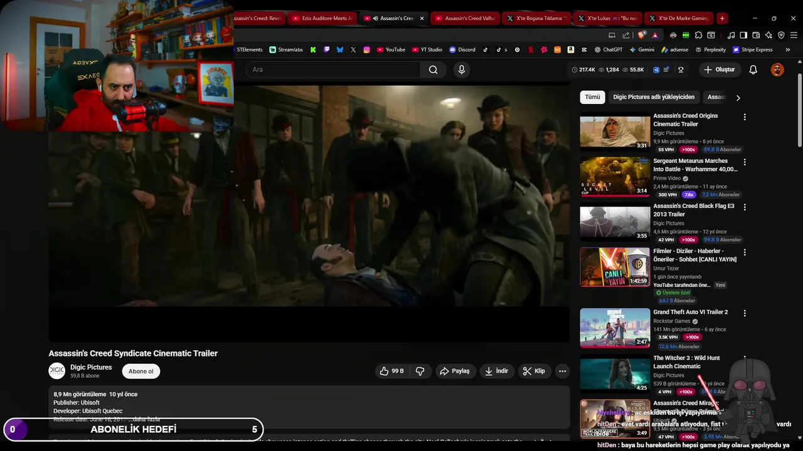The width and height of the screenshot is (803, 451).
Task: Open more actions menu under the video
Action: click(x=562, y=371)
